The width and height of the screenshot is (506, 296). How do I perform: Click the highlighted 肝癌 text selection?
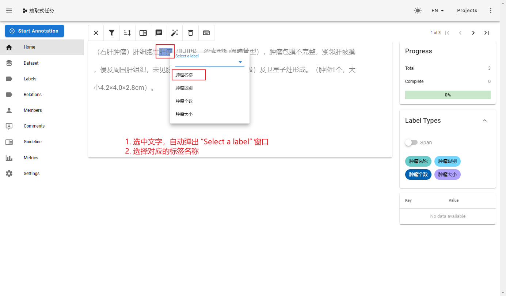coord(166,52)
